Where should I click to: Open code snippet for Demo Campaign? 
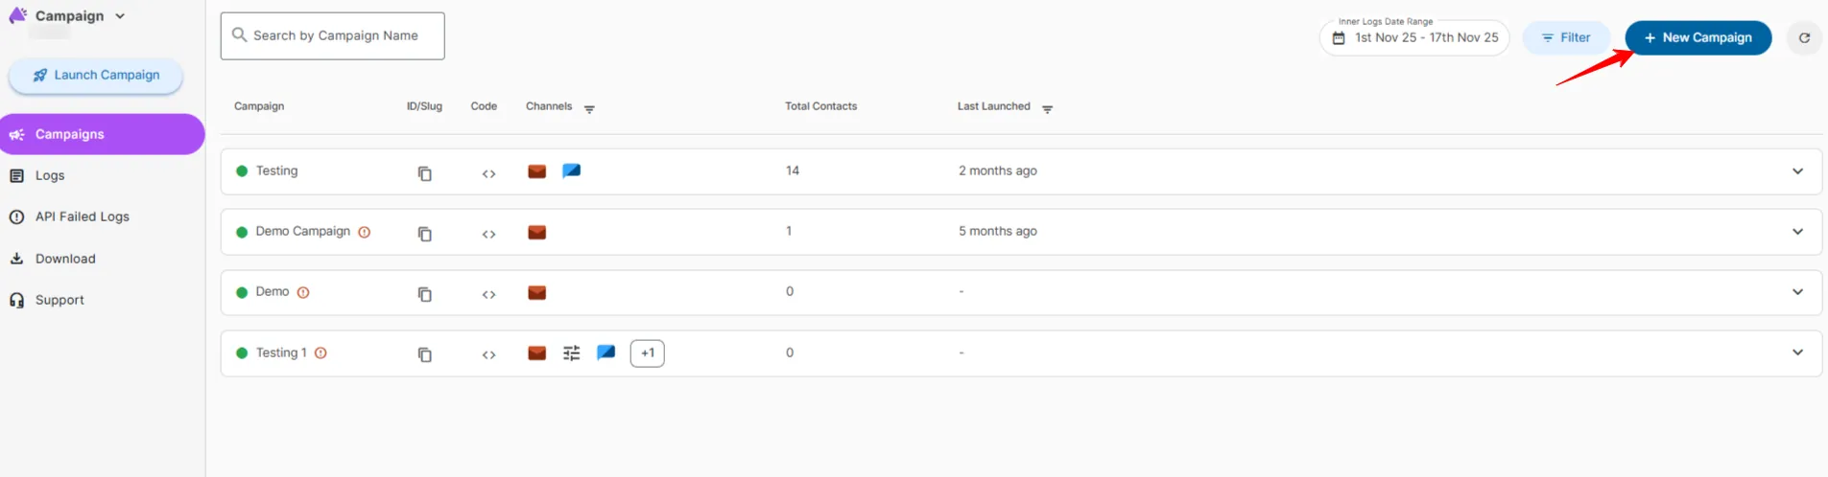488,234
